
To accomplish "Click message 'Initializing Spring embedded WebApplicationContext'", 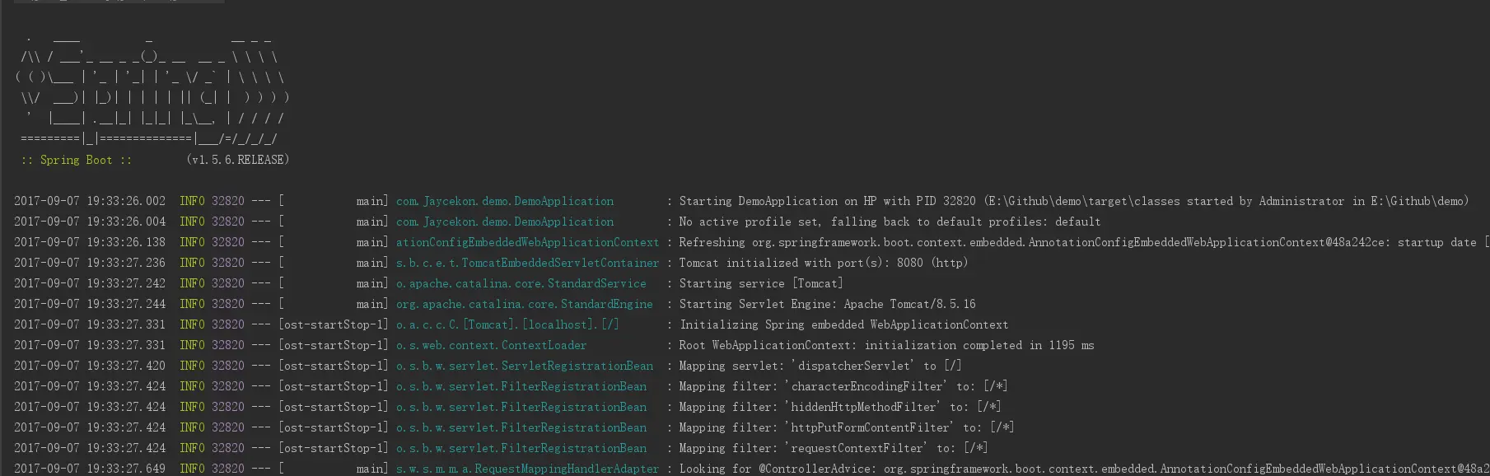I will pyautogui.click(x=843, y=324).
